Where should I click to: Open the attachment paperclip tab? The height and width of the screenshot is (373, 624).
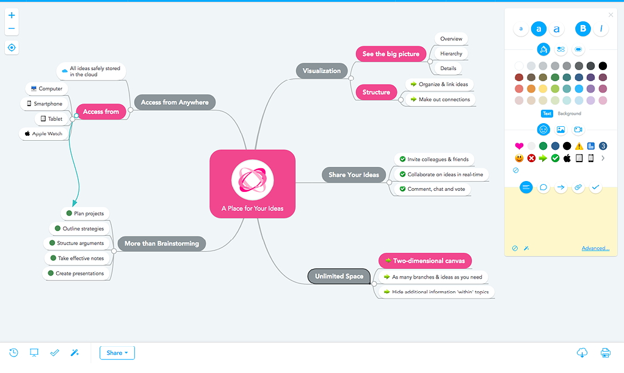[x=578, y=187]
